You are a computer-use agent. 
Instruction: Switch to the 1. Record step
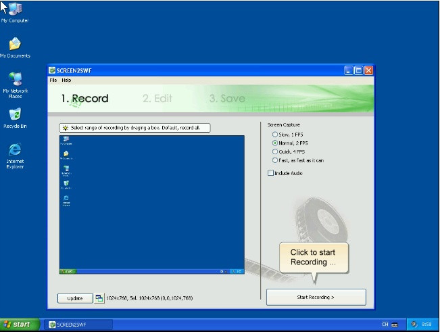tap(84, 99)
